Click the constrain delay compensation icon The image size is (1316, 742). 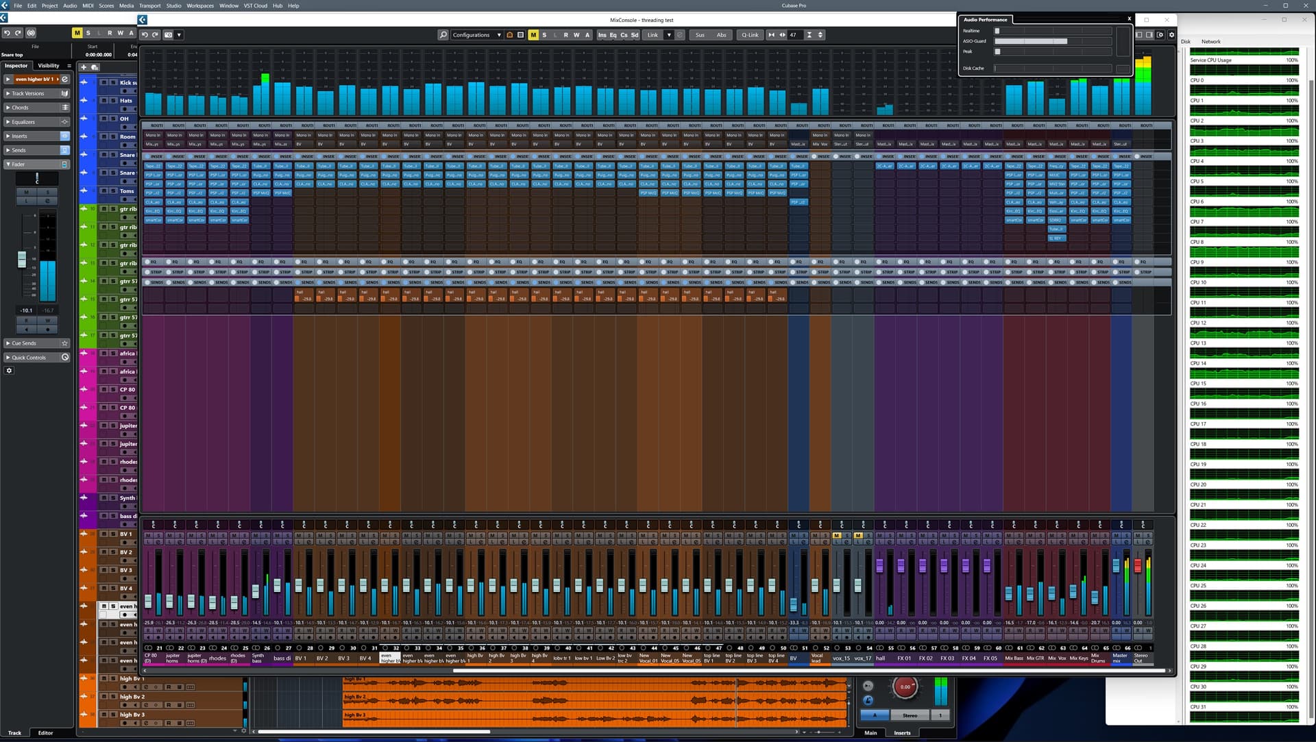31,33
